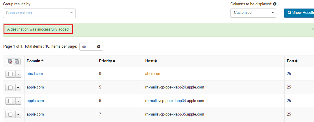Image resolution: width=314 pixels, height=122 pixels.
Task: Dismiss the destination added success message
Action: point(313,29)
